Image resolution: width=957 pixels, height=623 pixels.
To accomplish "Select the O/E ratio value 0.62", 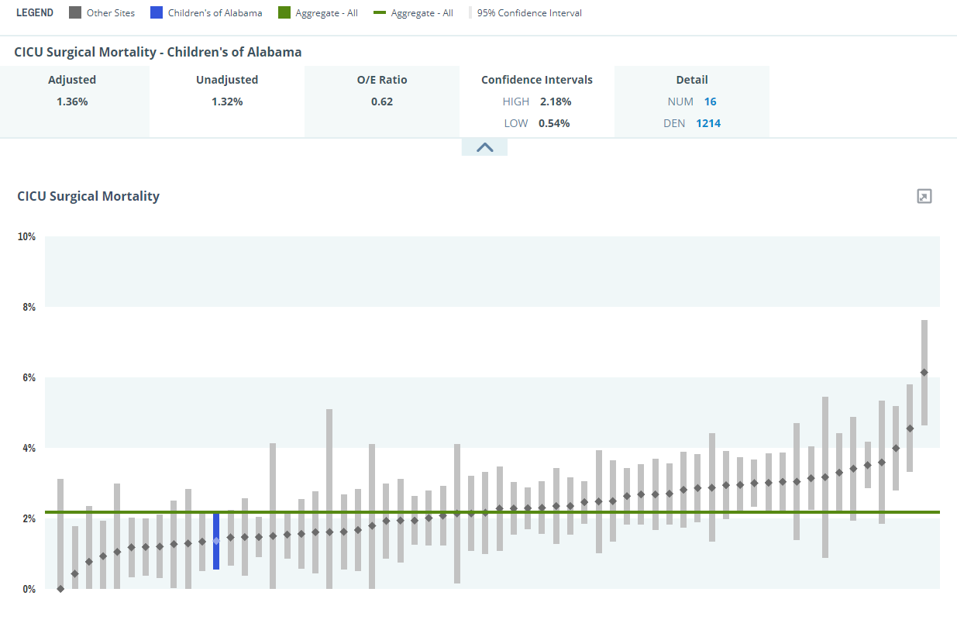I will [x=382, y=102].
